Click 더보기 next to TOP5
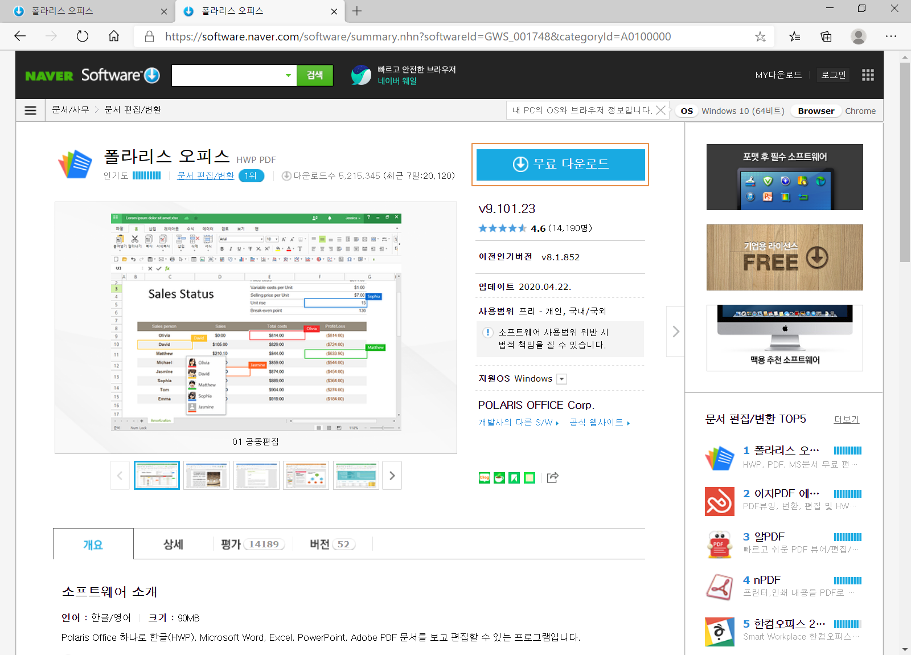The image size is (911, 655). click(847, 420)
